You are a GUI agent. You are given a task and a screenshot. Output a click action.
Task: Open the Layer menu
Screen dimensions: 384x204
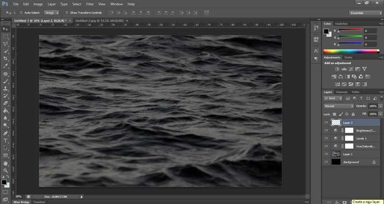(x=52, y=4)
